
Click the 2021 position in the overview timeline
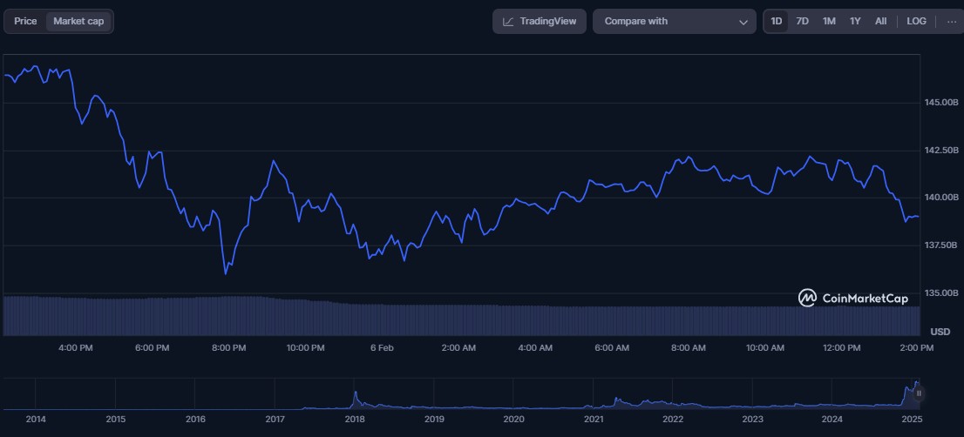click(x=594, y=407)
